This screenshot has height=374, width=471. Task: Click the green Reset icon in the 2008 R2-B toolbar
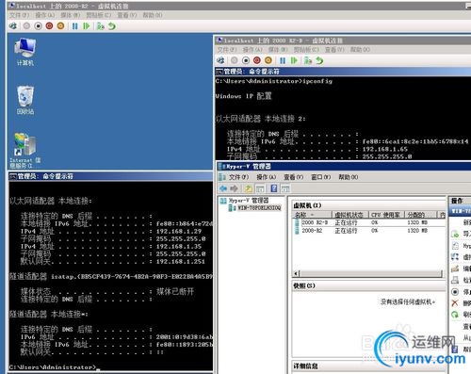[294, 60]
